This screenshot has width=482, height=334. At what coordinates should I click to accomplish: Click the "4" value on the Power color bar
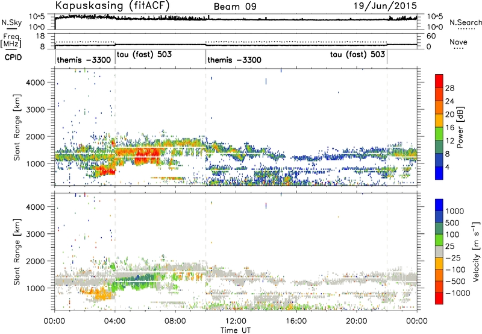[447, 167]
